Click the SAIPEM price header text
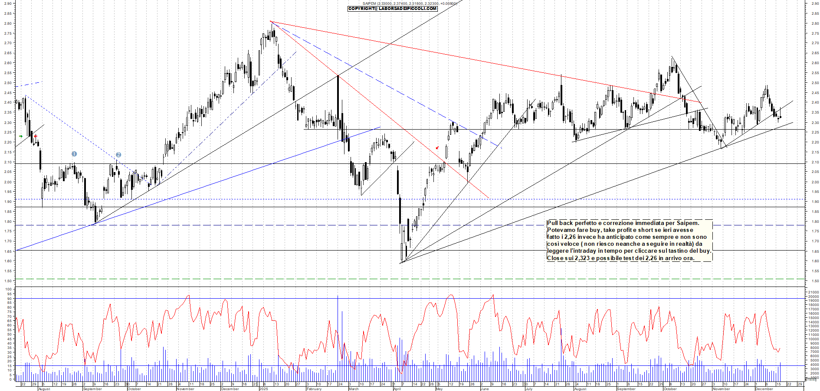This screenshot has width=820, height=391. click(x=410, y=3)
